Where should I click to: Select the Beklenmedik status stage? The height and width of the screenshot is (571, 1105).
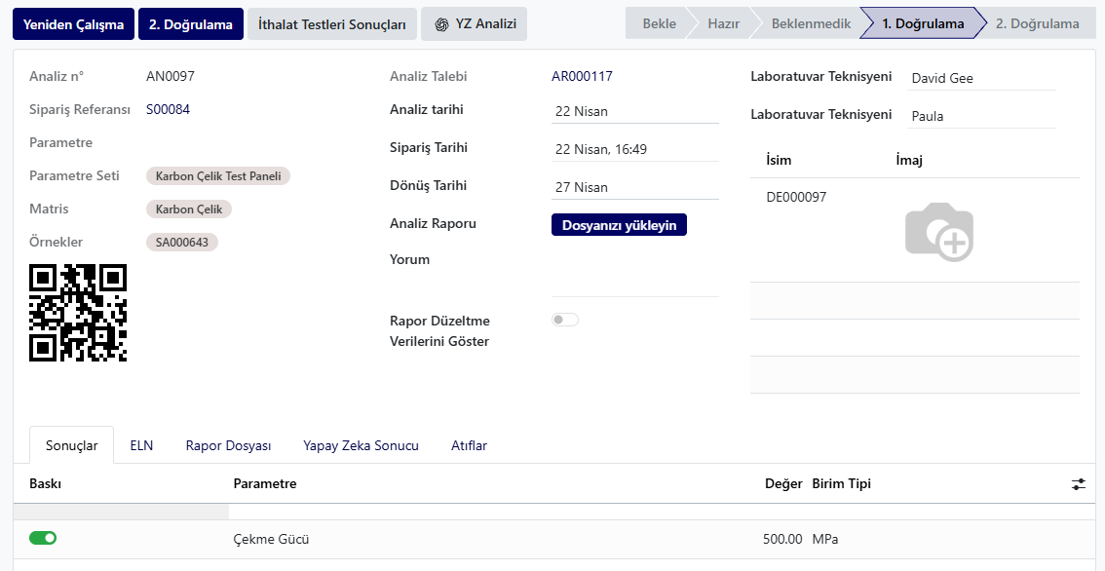click(811, 24)
